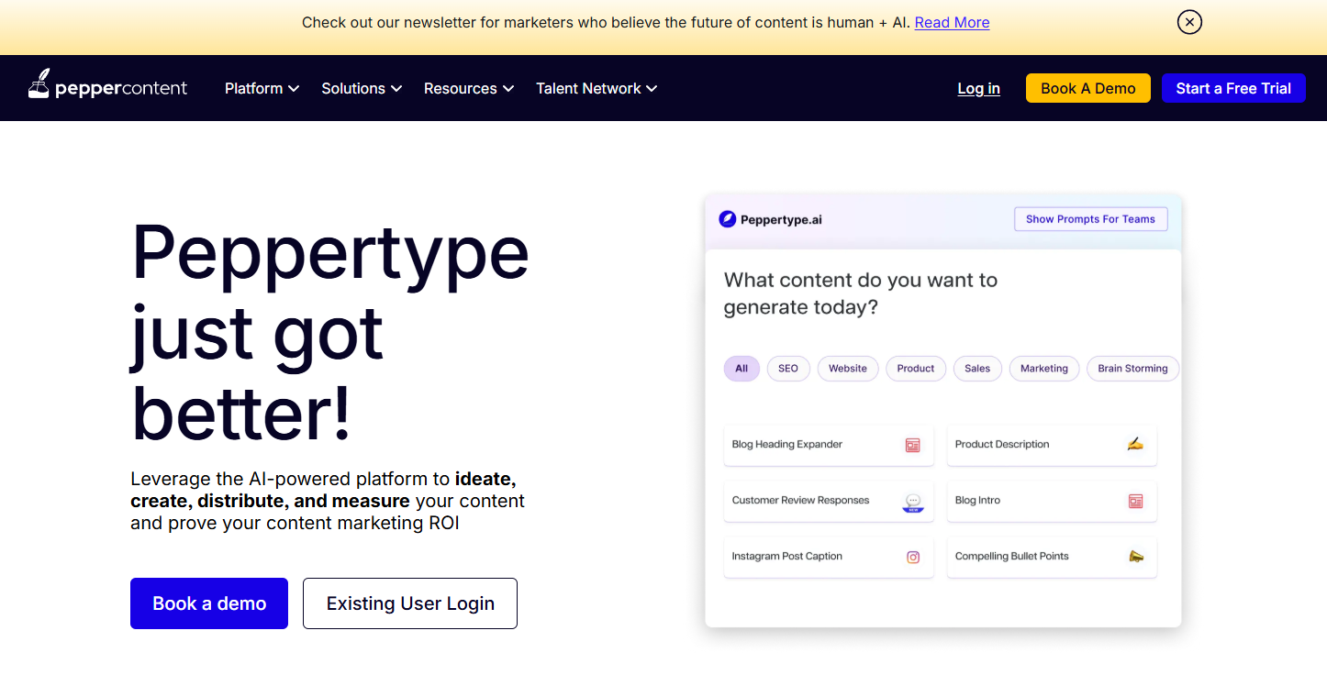This screenshot has width=1327, height=697.
Task: Select the SEO category filter
Action: tap(787, 369)
